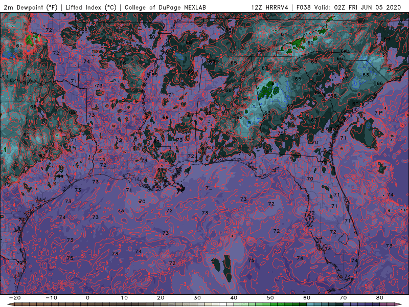Click the 30 tick label on the legend
409x307 pixels.
(x=197, y=298)
